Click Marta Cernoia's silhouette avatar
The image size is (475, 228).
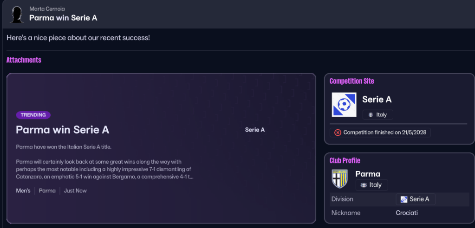point(17,14)
